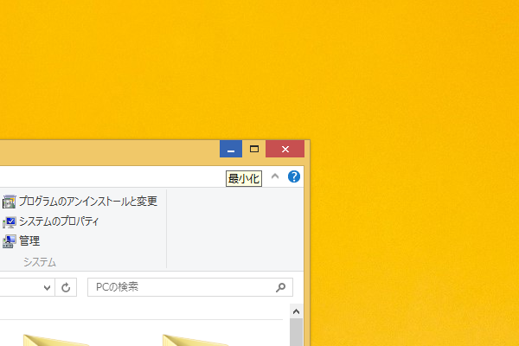Viewport: 519px width, 346px height.
Task: Expand the address bar history dropdown
Action: tap(47, 287)
